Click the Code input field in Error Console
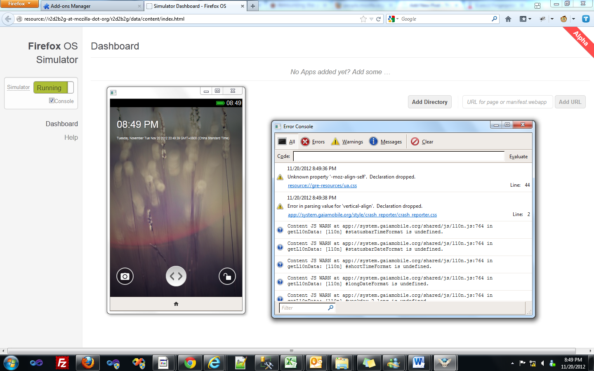 [x=399, y=156]
